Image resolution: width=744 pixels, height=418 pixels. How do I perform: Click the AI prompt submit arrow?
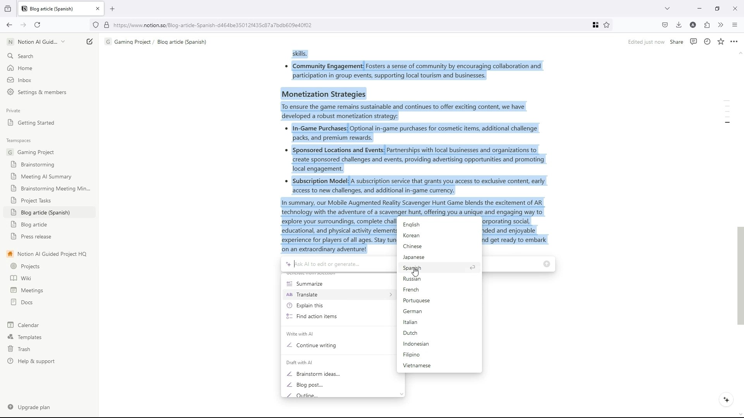tap(546, 264)
